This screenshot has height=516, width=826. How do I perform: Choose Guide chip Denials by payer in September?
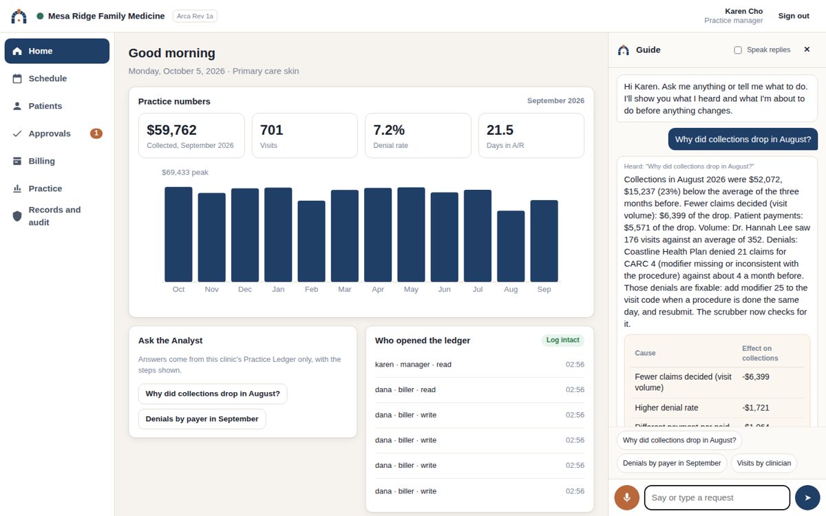point(672,463)
